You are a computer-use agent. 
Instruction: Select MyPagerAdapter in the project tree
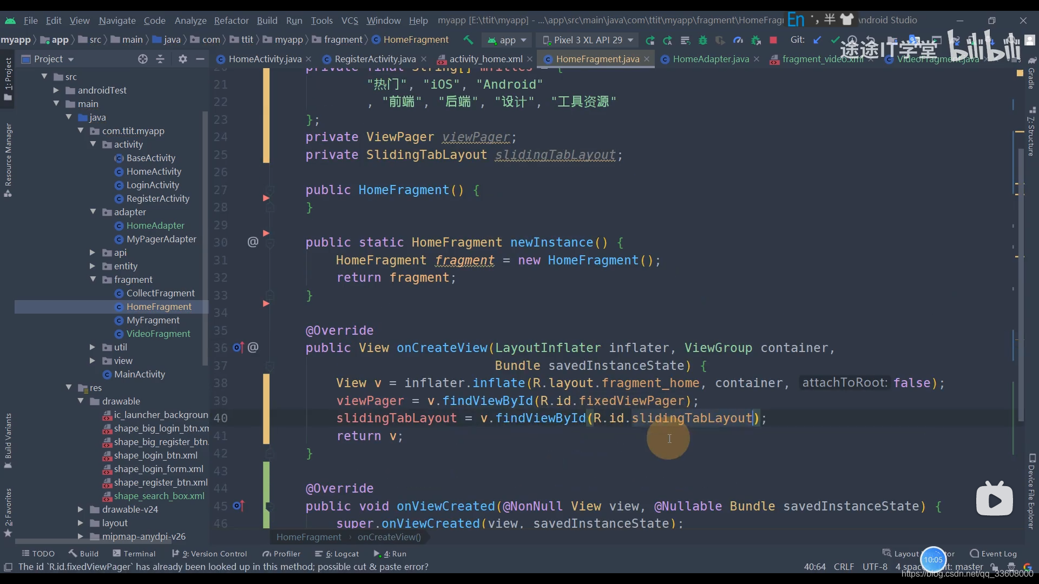click(x=161, y=239)
